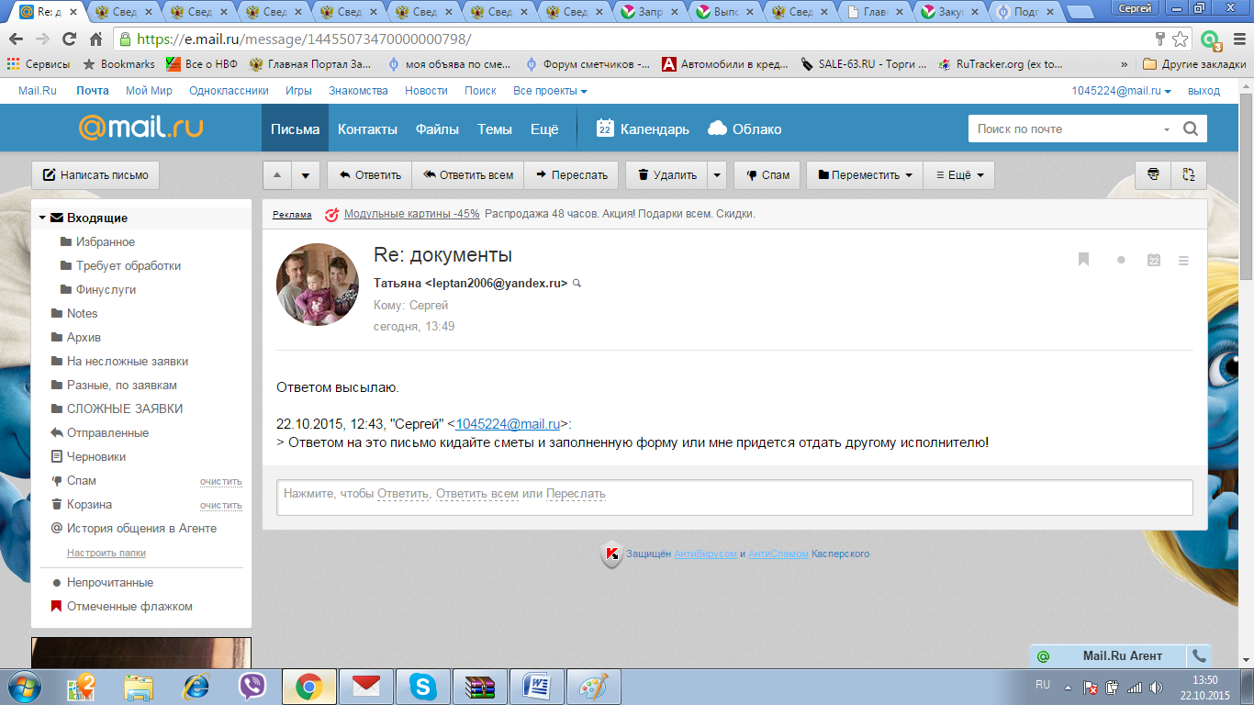
Task: Open WinRAR from the taskbar
Action: (480, 686)
